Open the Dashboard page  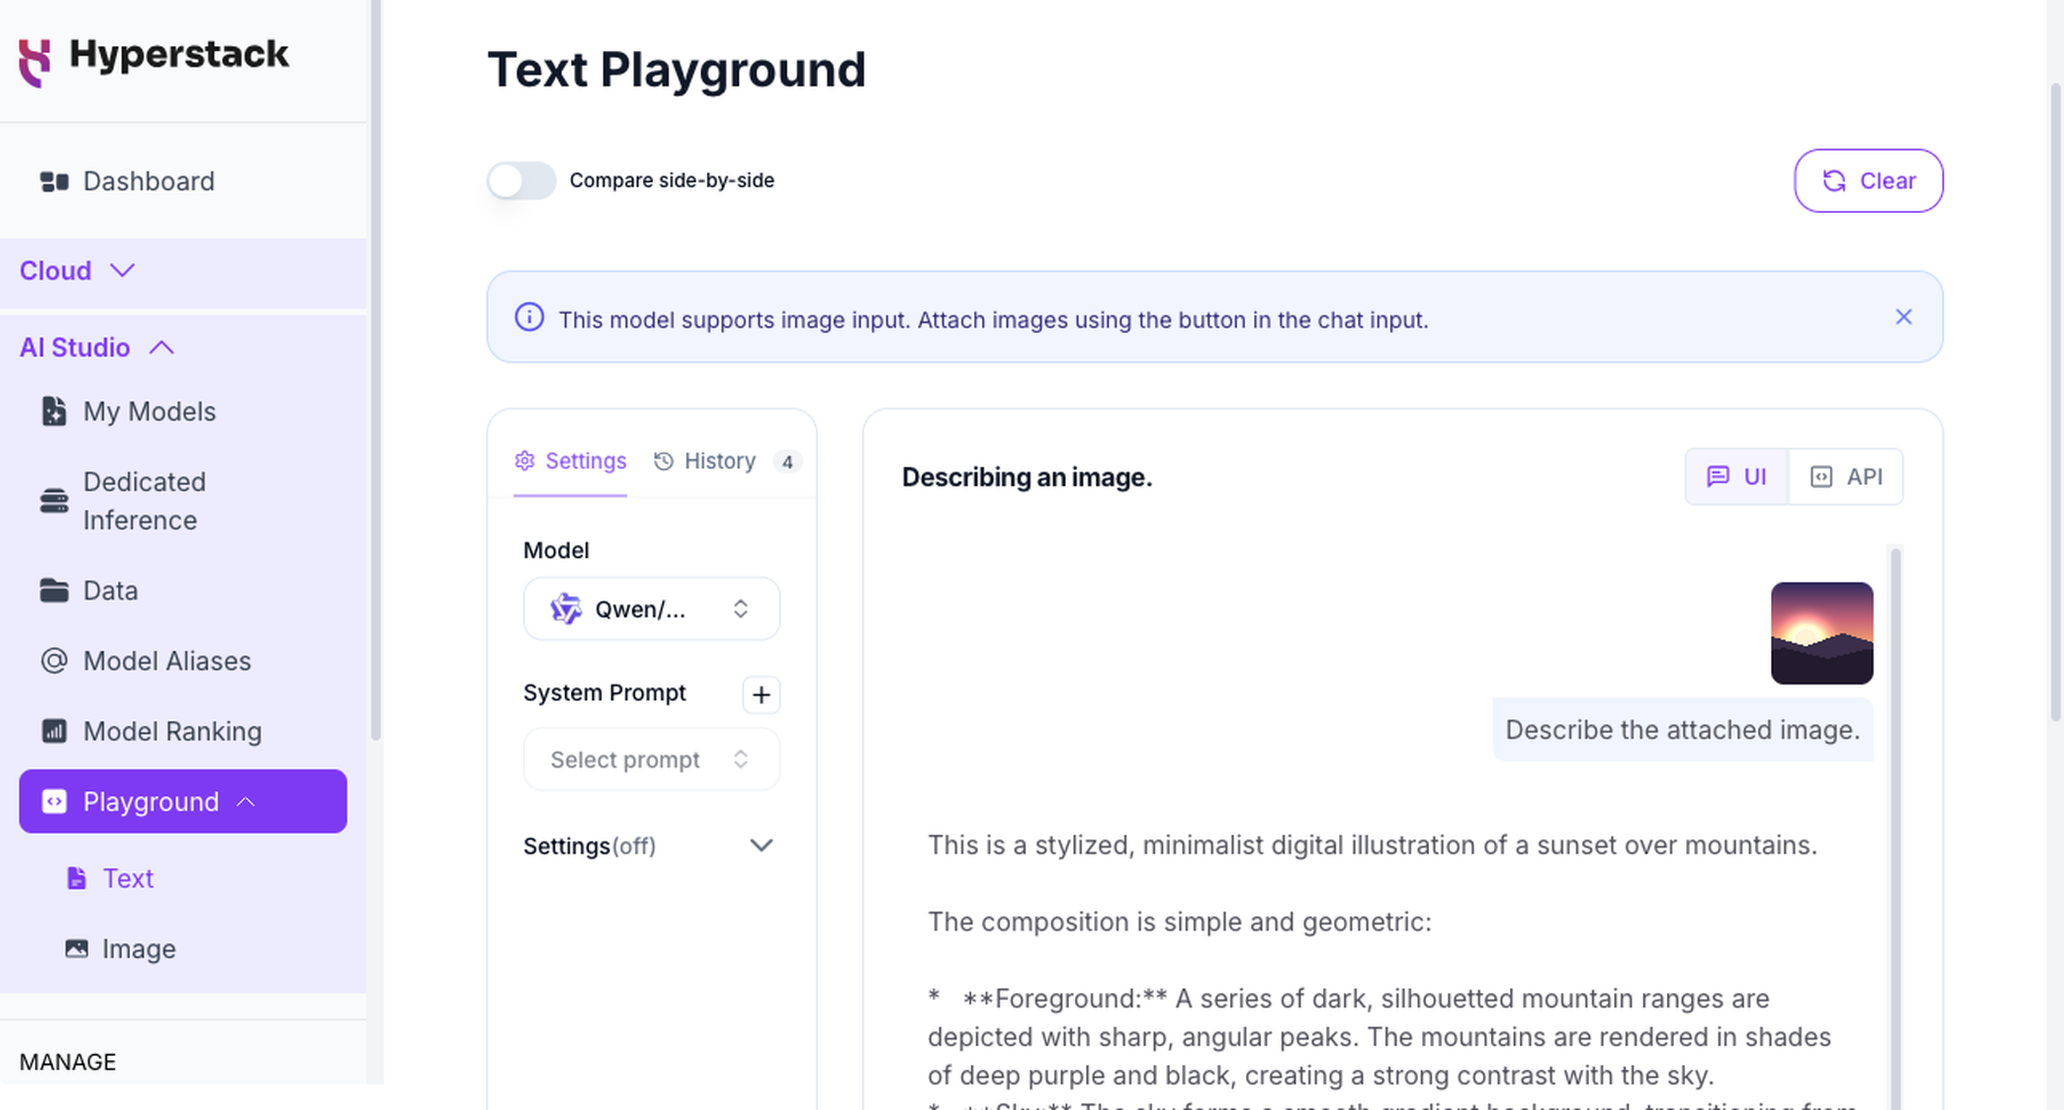click(183, 181)
